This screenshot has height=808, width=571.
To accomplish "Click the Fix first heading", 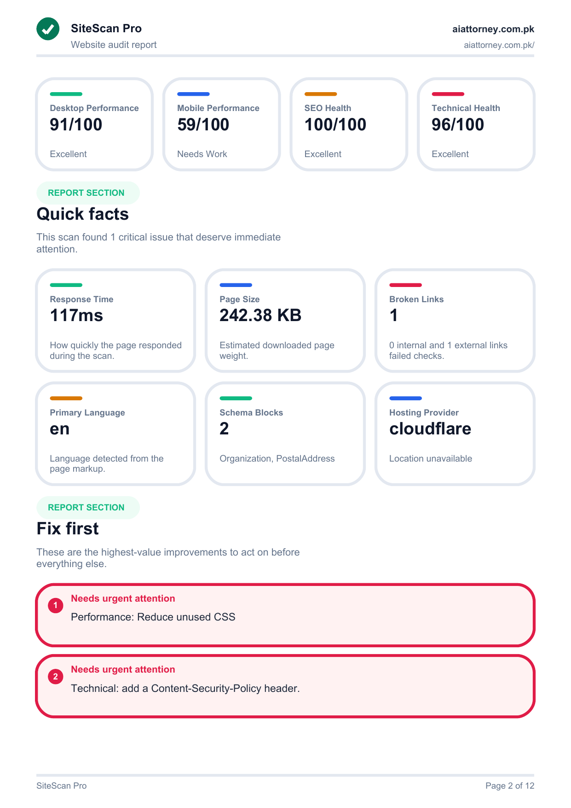I will (68, 529).
